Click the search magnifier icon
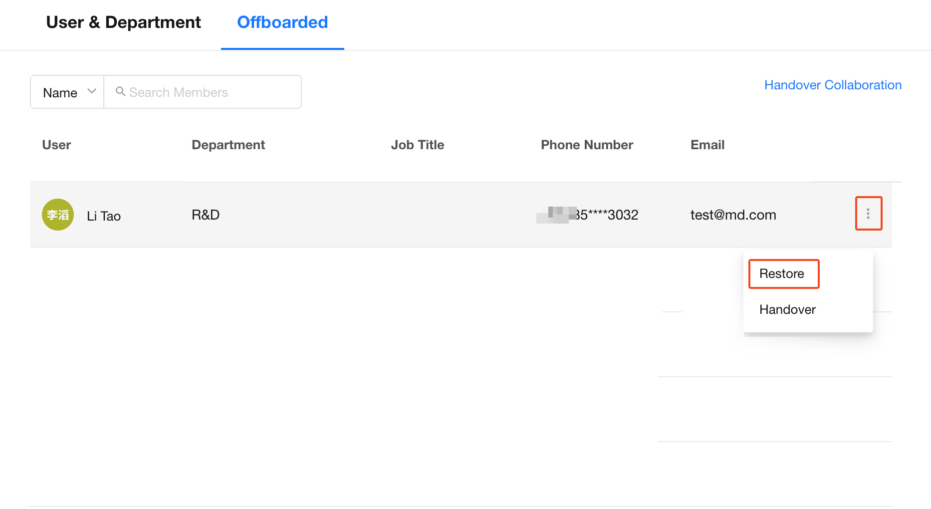 point(120,91)
